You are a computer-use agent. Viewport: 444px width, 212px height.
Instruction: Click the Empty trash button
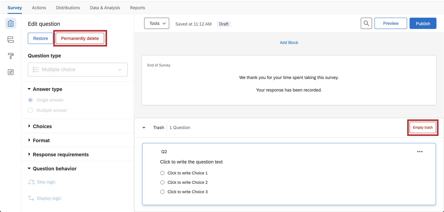tap(423, 128)
